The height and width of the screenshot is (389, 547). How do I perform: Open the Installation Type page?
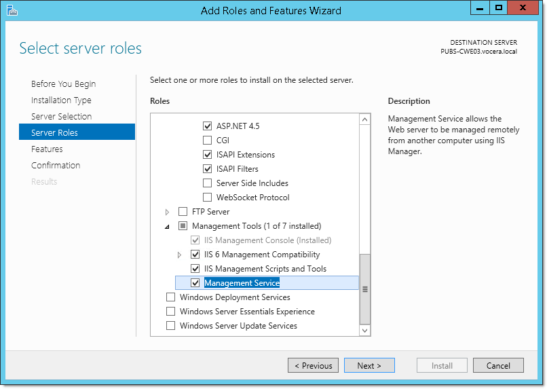click(x=61, y=100)
